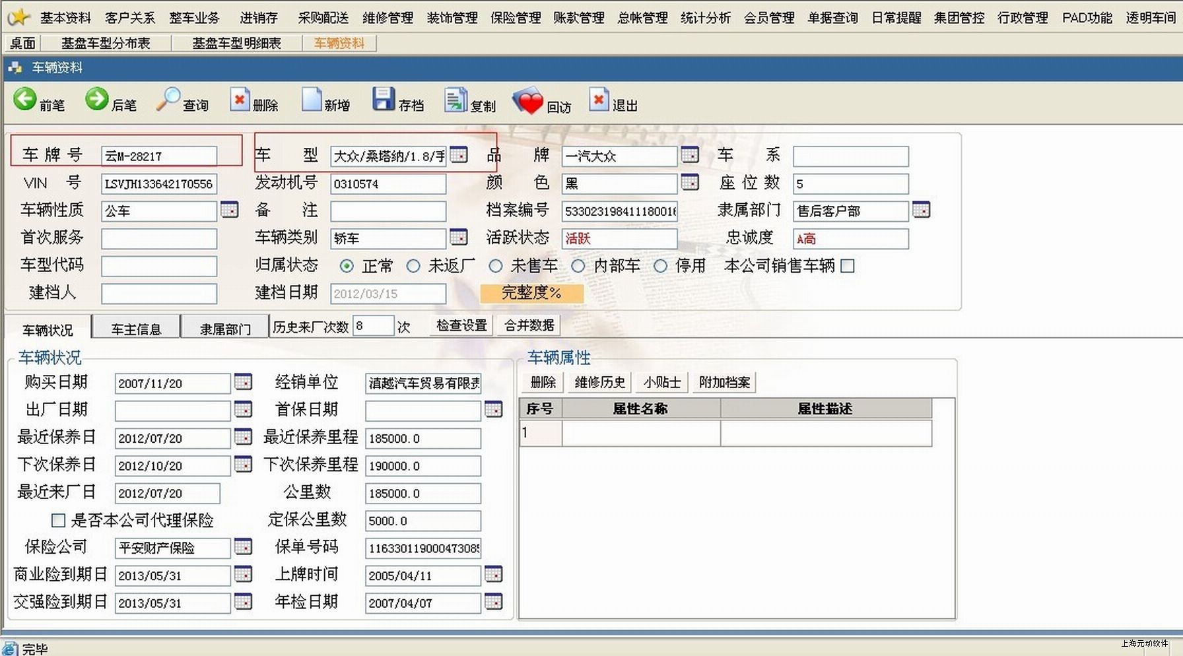Click the 删除 delete icon in toolbar
The image size is (1183, 656).
click(240, 100)
